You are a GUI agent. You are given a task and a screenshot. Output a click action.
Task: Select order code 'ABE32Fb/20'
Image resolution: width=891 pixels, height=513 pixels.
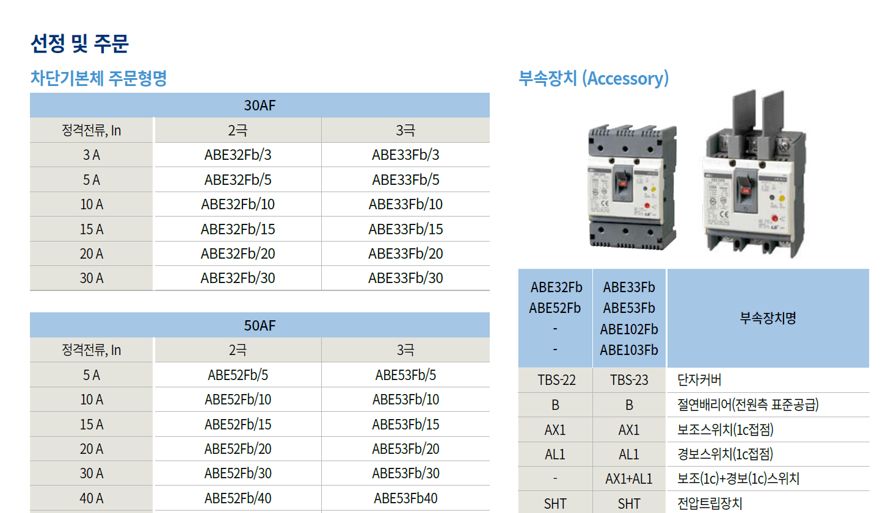click(x=238, y=254)
